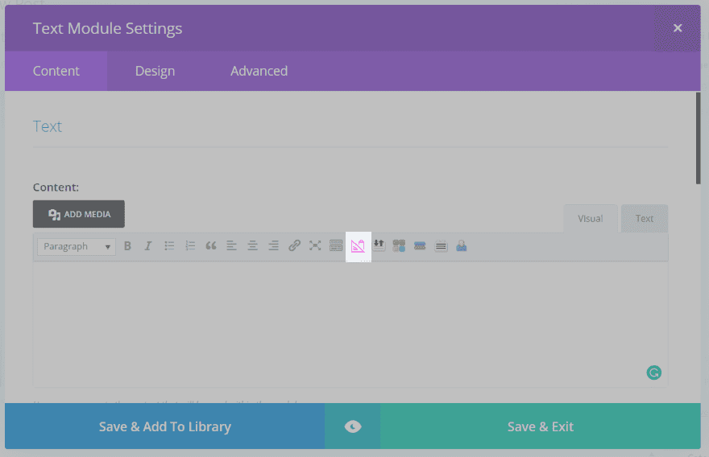This screenshot has height=457, width=709.
Task: Click inside the content editor area
Action: [350, 323]
